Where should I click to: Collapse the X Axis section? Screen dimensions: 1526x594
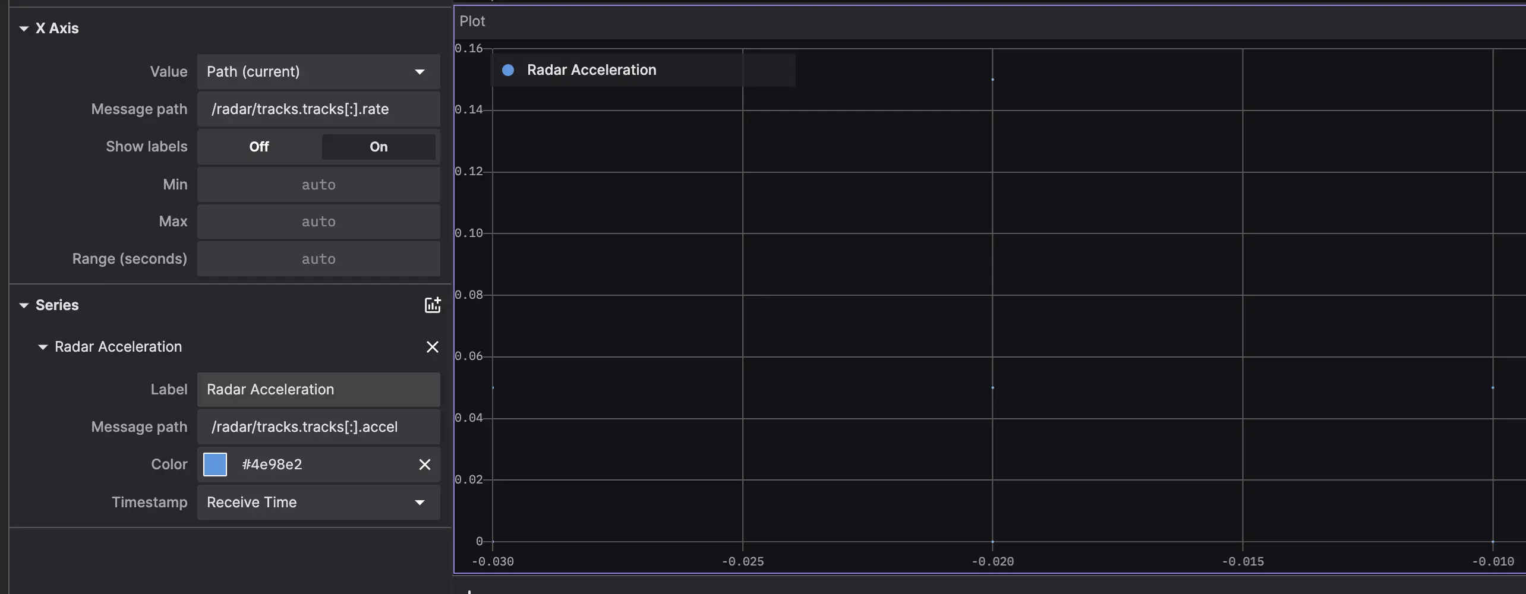tap(24, 29)
